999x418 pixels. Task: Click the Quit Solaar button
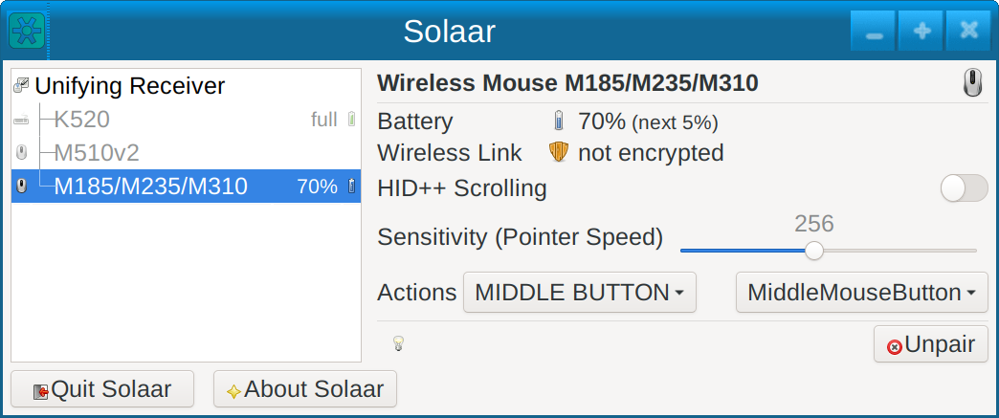102,389
